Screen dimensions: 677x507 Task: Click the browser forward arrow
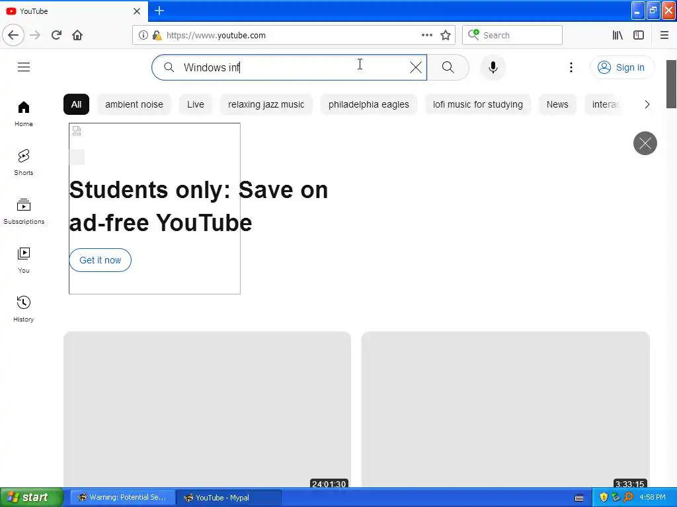click(35, 35)
